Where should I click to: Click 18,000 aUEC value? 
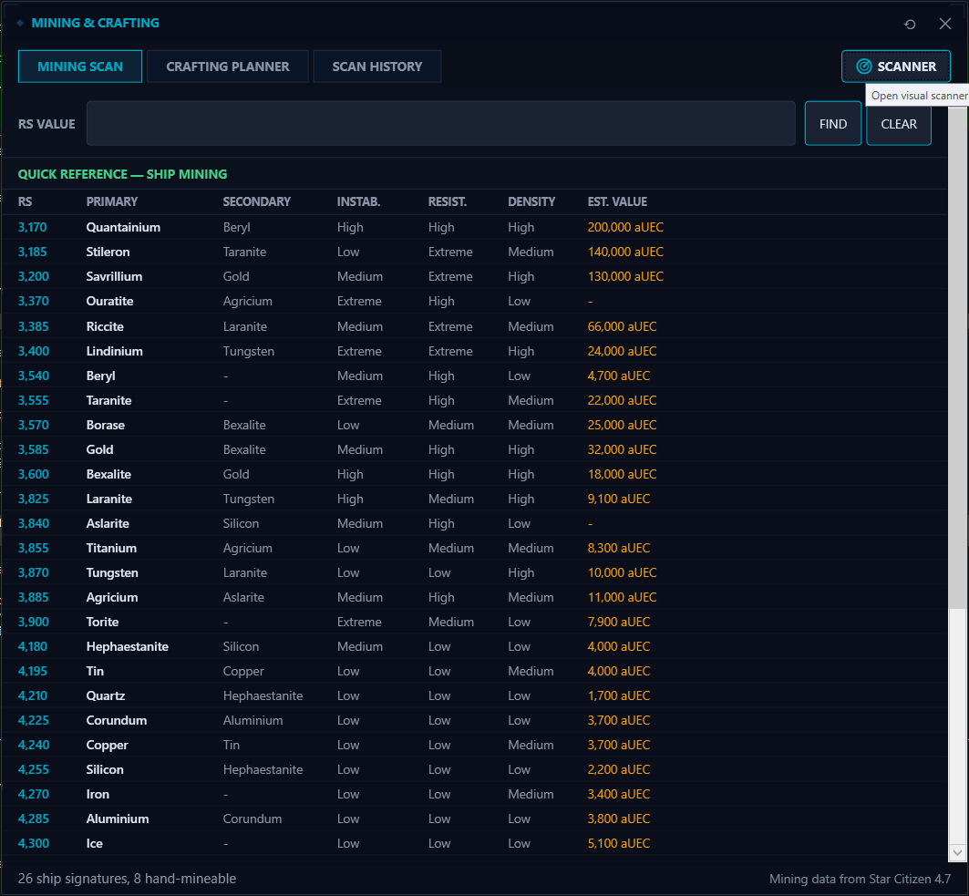[x=622, y=474]
